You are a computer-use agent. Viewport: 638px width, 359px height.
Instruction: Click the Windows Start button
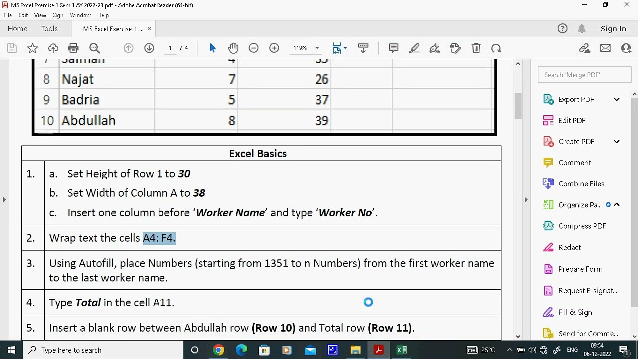click(11, 350)
